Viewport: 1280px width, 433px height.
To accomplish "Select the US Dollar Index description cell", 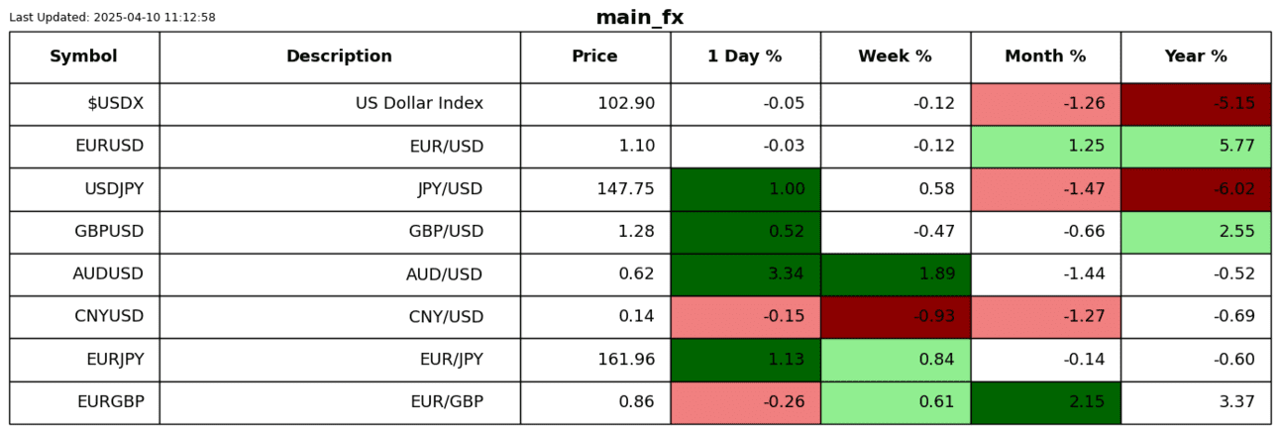I will pos(339,104).
